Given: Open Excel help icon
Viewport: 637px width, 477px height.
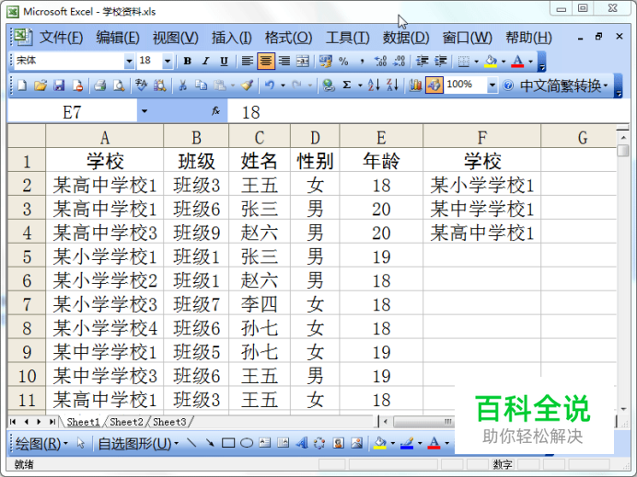Looking at the screenshot, I should [x=508, y=85].
